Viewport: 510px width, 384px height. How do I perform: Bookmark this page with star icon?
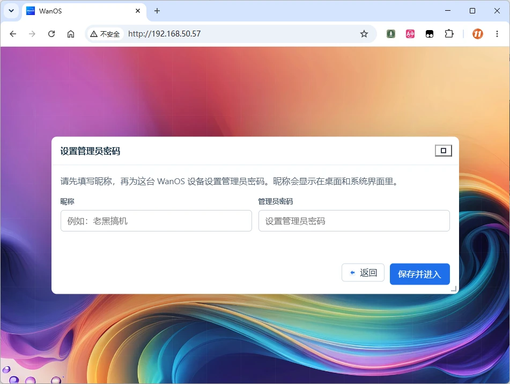(364, 34)
